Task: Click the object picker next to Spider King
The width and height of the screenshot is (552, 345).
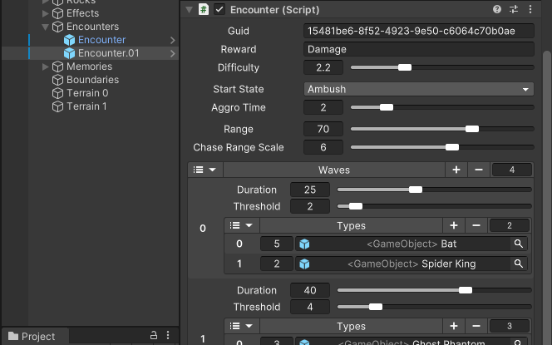Action: point(519,264)
